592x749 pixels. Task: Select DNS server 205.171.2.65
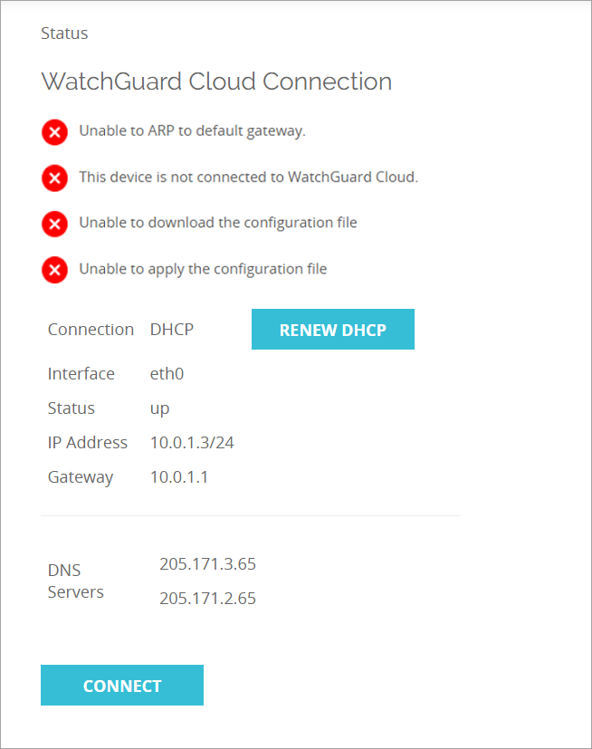[207, 598]
